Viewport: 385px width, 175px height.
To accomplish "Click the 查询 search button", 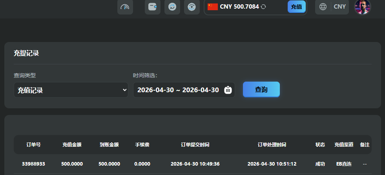I will pos(261,89).
